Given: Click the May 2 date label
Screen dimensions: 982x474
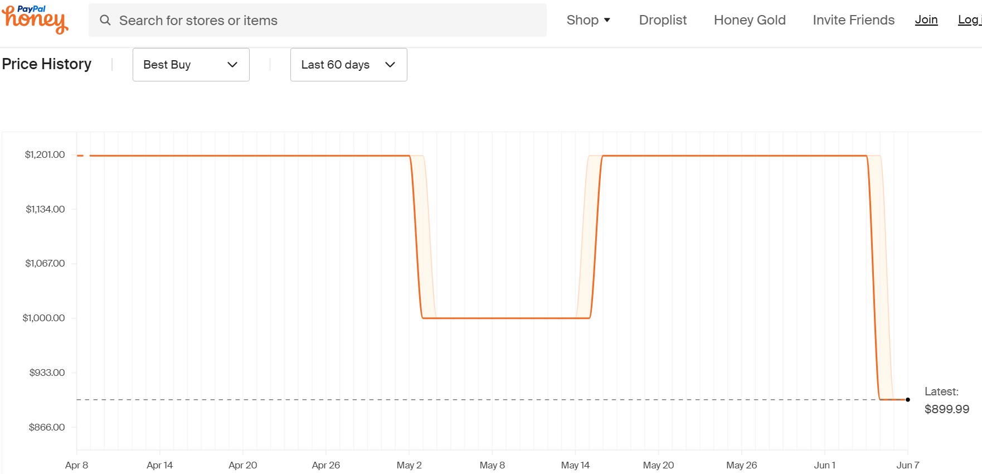Looking at the screenshot, I should (409, 465).
